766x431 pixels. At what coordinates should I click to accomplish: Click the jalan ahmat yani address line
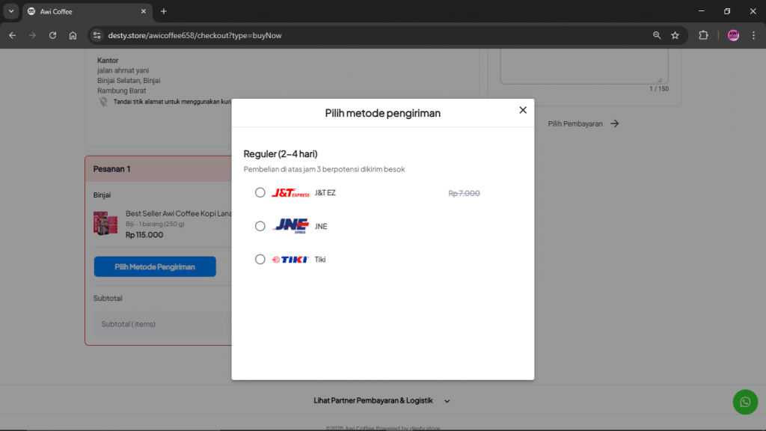123,70
